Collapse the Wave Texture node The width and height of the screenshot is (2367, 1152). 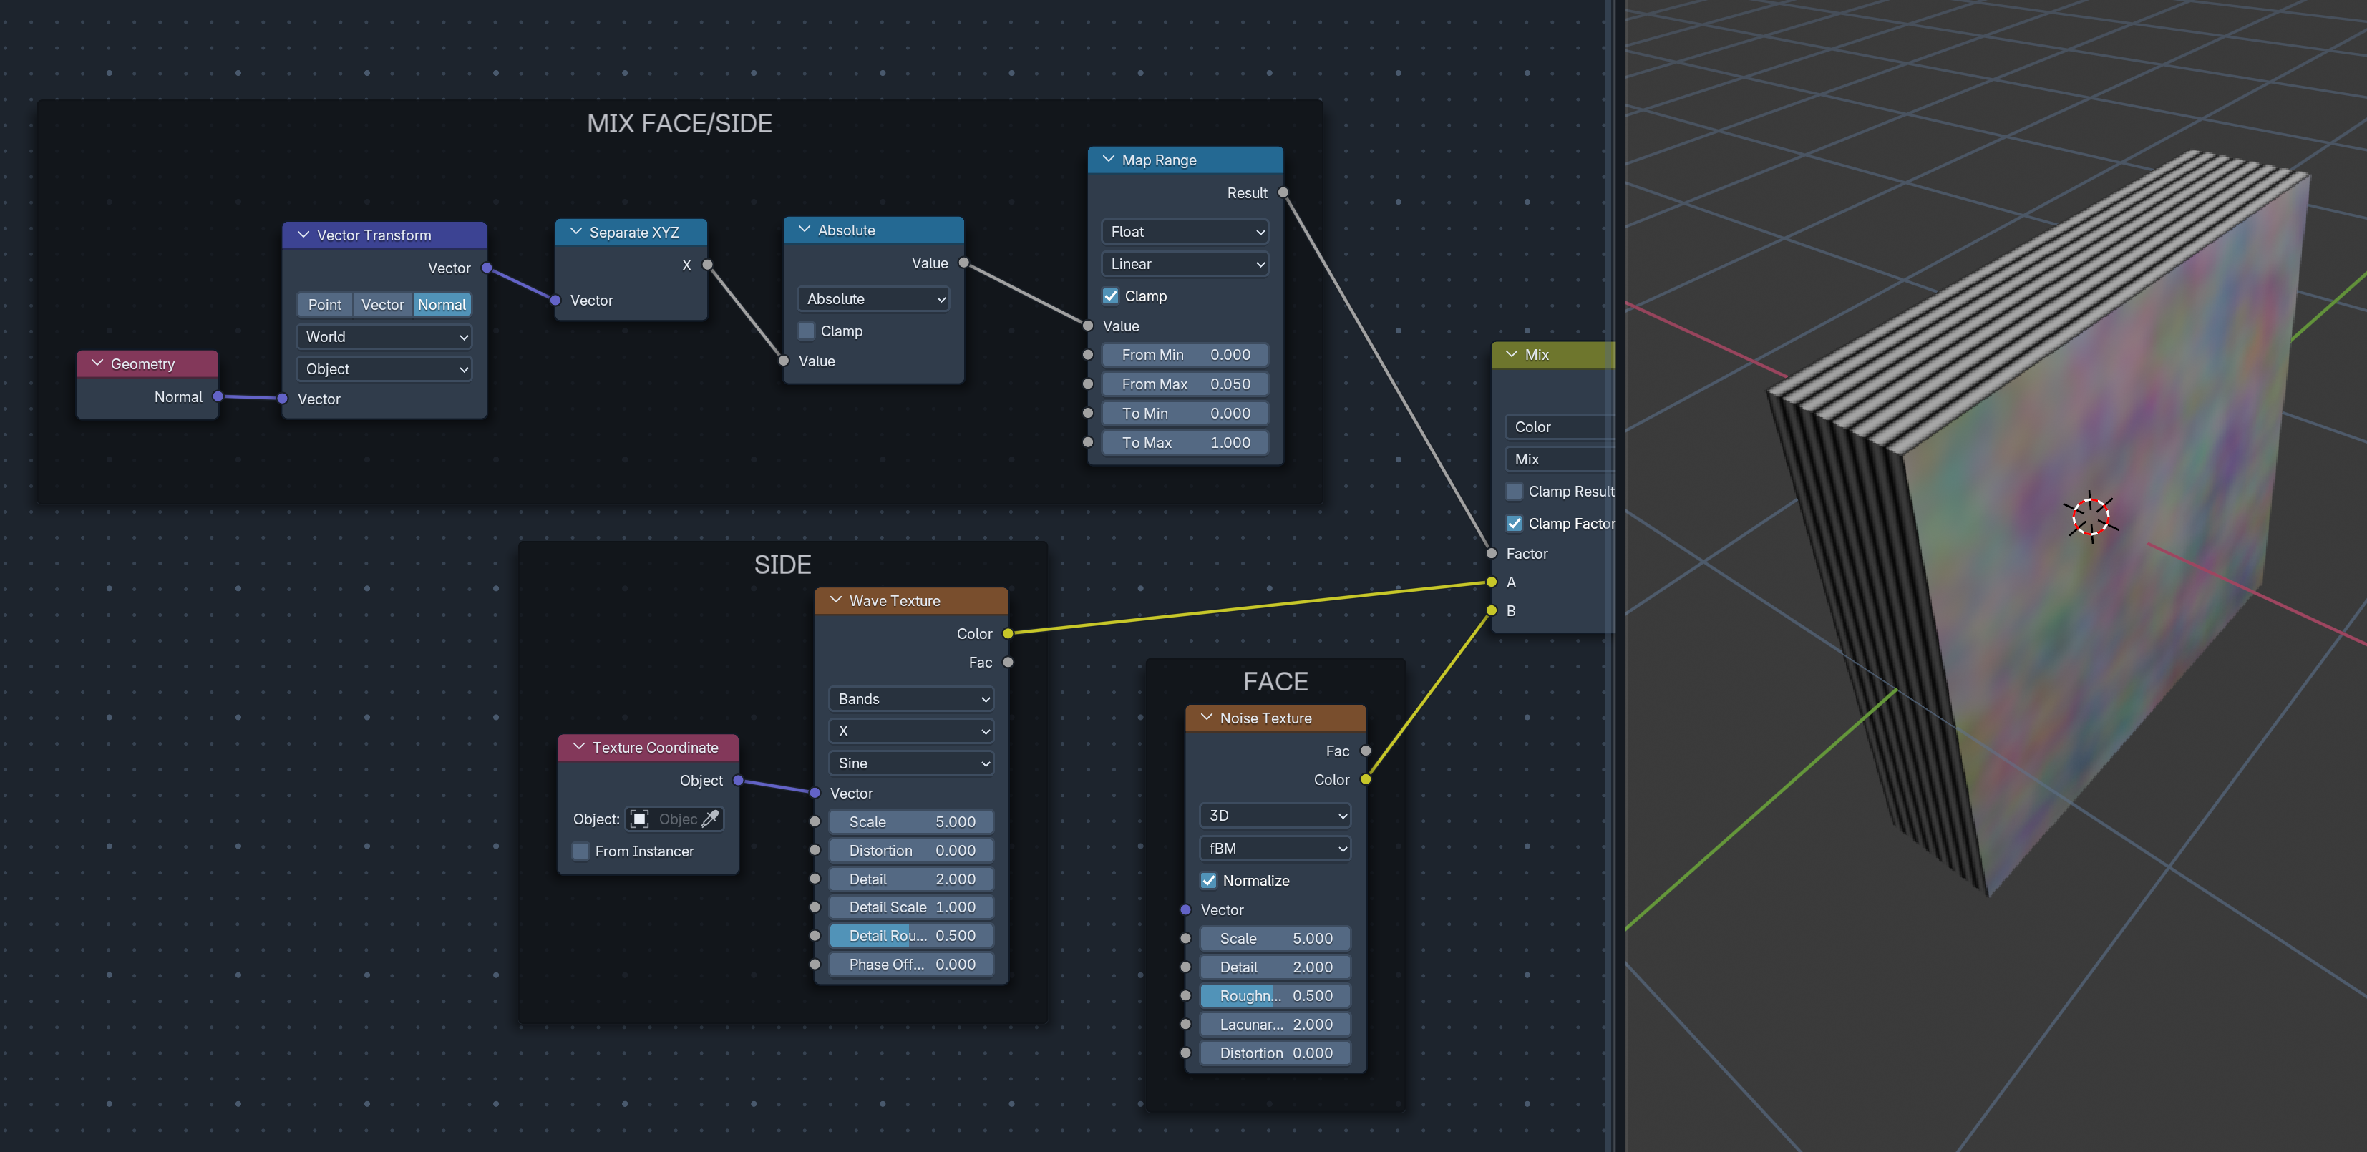point(836,600)
